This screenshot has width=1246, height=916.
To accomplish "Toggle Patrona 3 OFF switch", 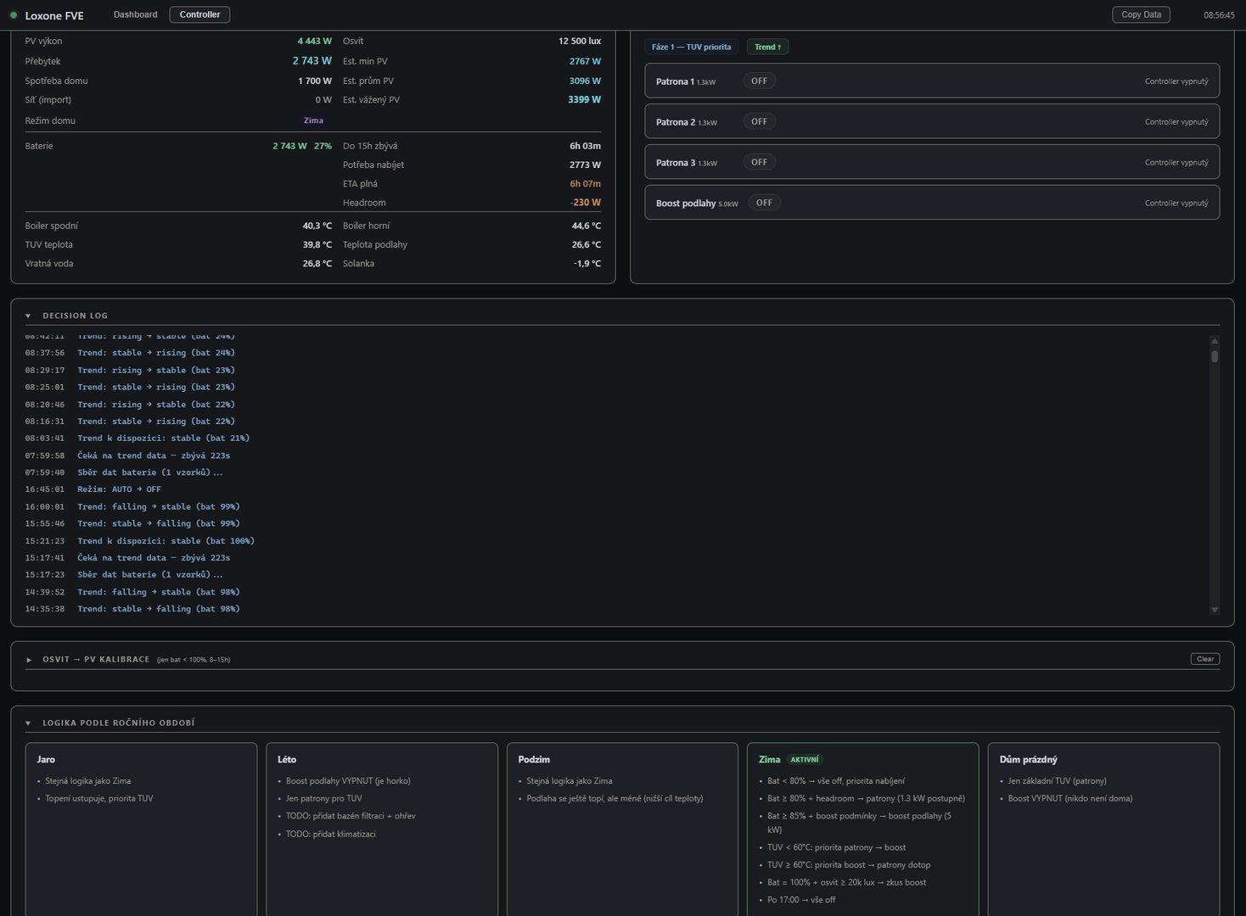I will coord(760,162).
